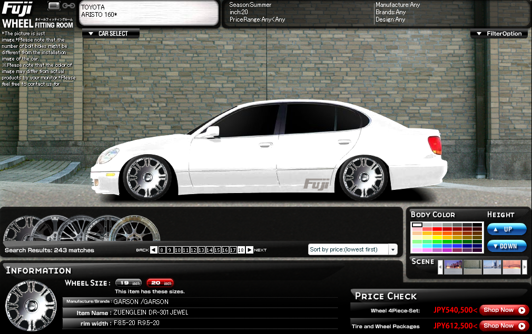532x334 pixels.
Task: Expand the FilterOption menu
Action: [499, 34]
